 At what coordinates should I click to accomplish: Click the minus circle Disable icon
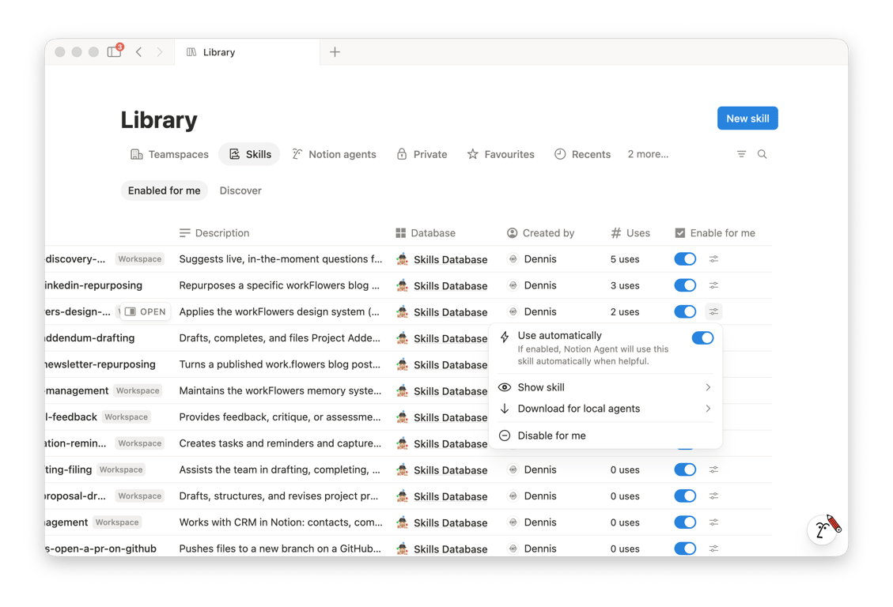tap(505, 435)
